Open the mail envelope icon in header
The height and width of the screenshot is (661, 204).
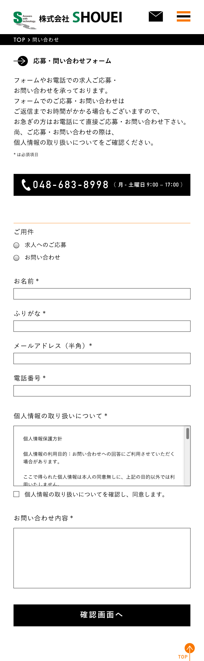click(x=156, y=17)
